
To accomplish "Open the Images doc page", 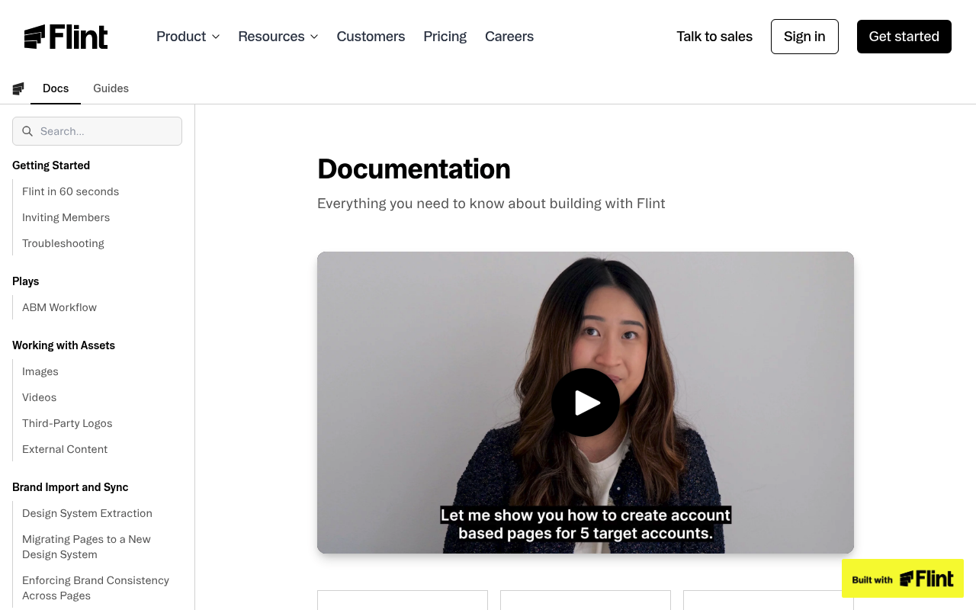I will [x=40, y=371].
